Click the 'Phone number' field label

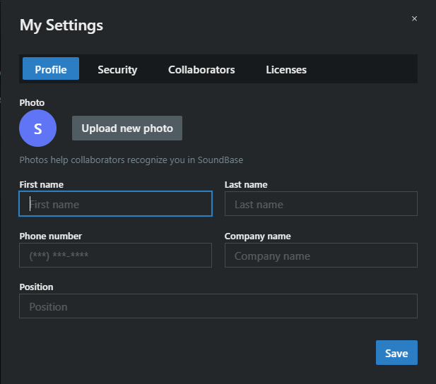(x=51, y=236)
